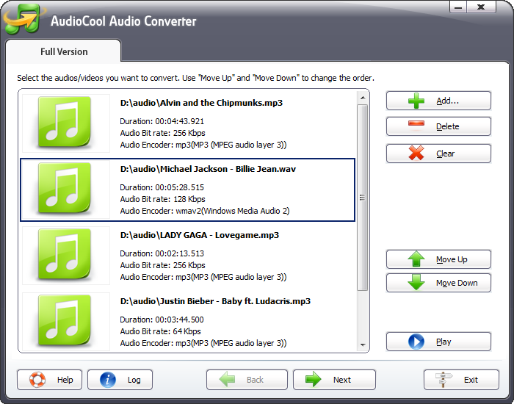Click the Add... button label

447,101
